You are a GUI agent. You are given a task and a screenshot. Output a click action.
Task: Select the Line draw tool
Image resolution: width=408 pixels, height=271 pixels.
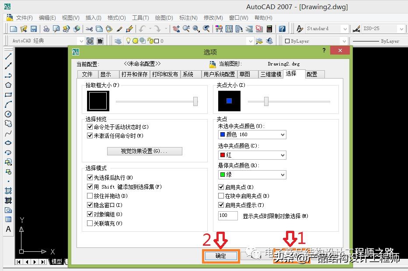[8, 56]
